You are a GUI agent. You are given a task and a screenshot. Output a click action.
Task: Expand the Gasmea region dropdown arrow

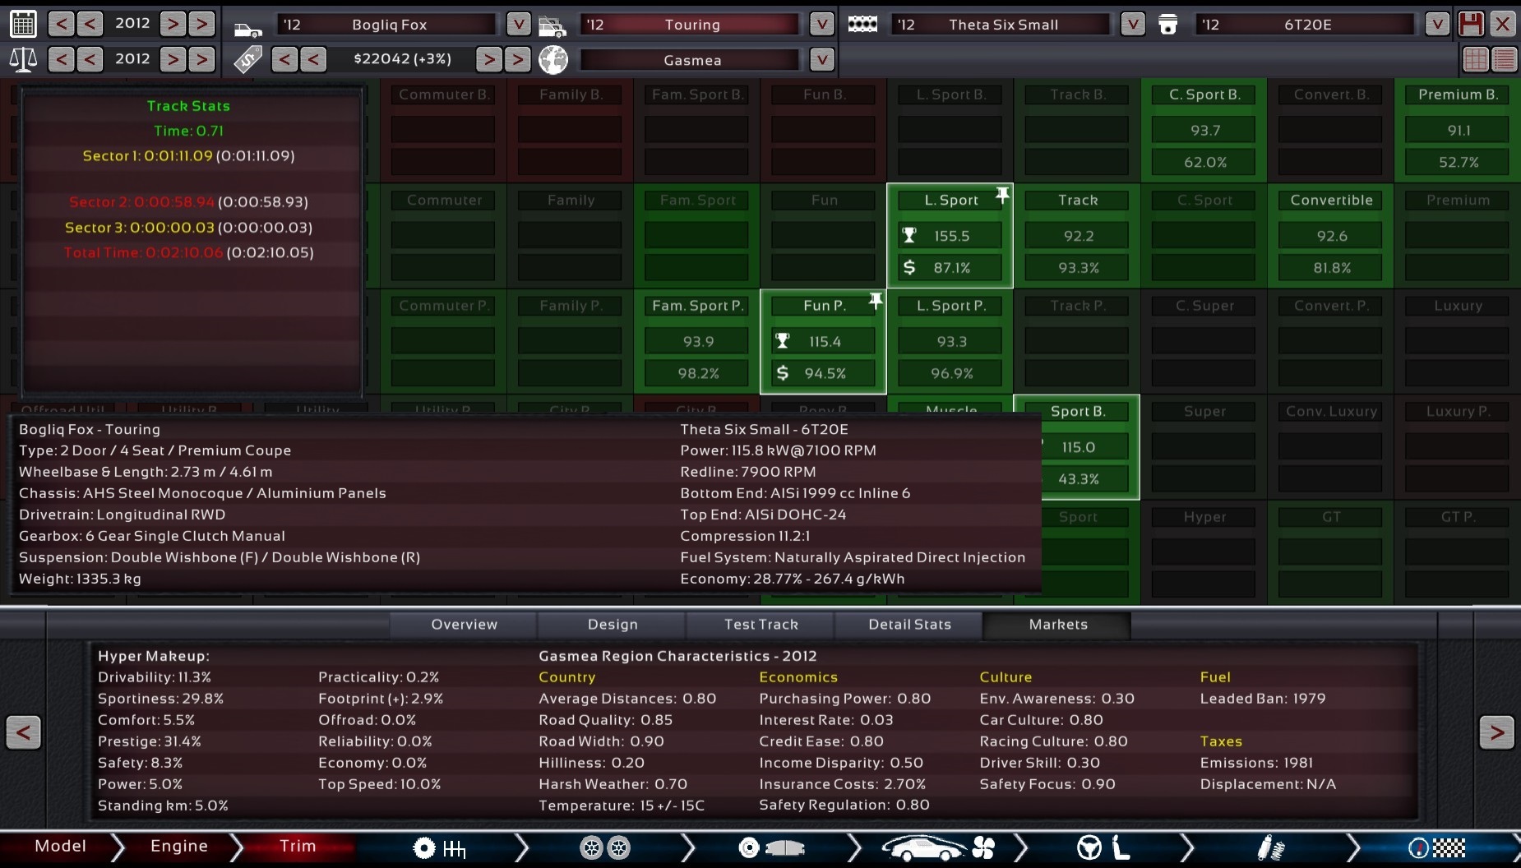tap(821, 59)
